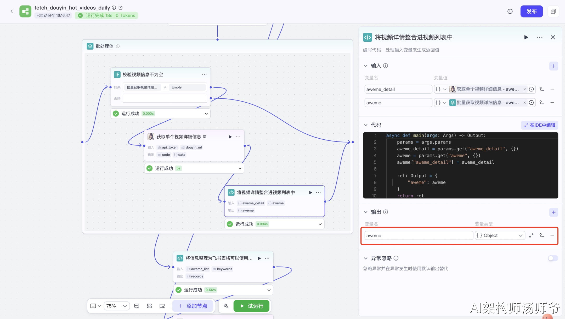The image size is (565, 319).
Task: Click the aweme_detail variable name field
Action: [x=398, y=89]
